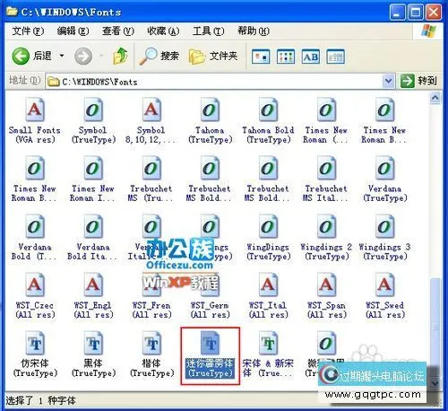Show fonts by similarity (AB) view
This screenshot has height=411, width=448.
311,57
